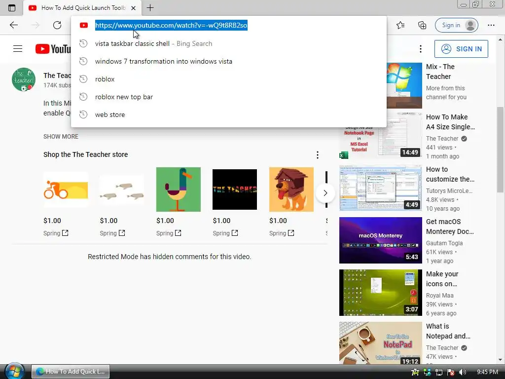Viewport: 505px width, 379px height.
Task: Open 'How To Make A4 Size Single' video
Action: coord(450,122)
